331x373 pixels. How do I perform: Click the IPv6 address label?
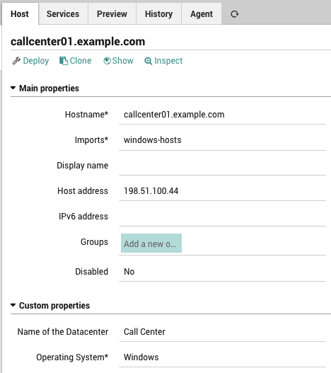pyautogui.click(x=83, y=217)
